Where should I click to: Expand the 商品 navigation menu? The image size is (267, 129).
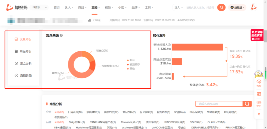pyautogui.click(x=82, y=7)
